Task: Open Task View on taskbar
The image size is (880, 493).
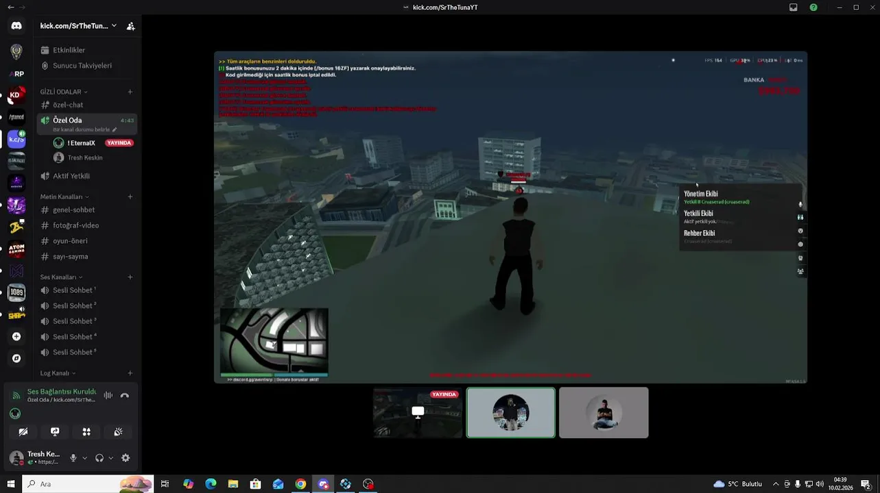Action: [x=165, y=484]
